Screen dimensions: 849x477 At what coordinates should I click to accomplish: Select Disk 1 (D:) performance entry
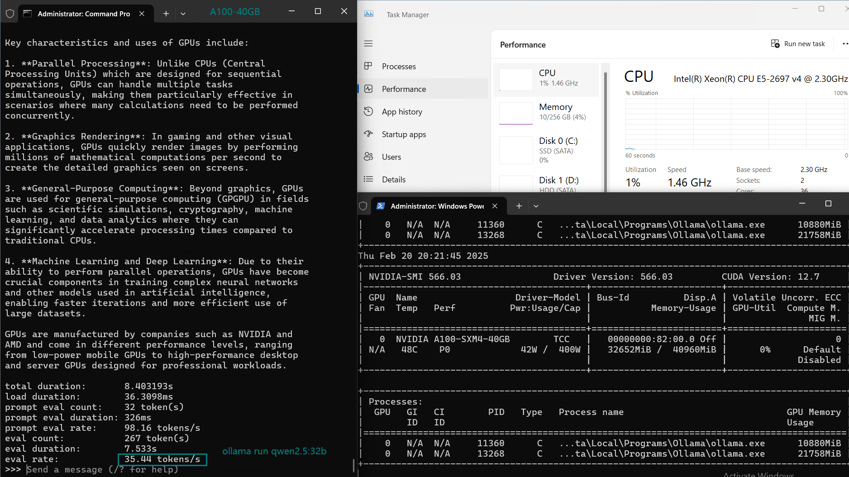[x=546, y=183]
